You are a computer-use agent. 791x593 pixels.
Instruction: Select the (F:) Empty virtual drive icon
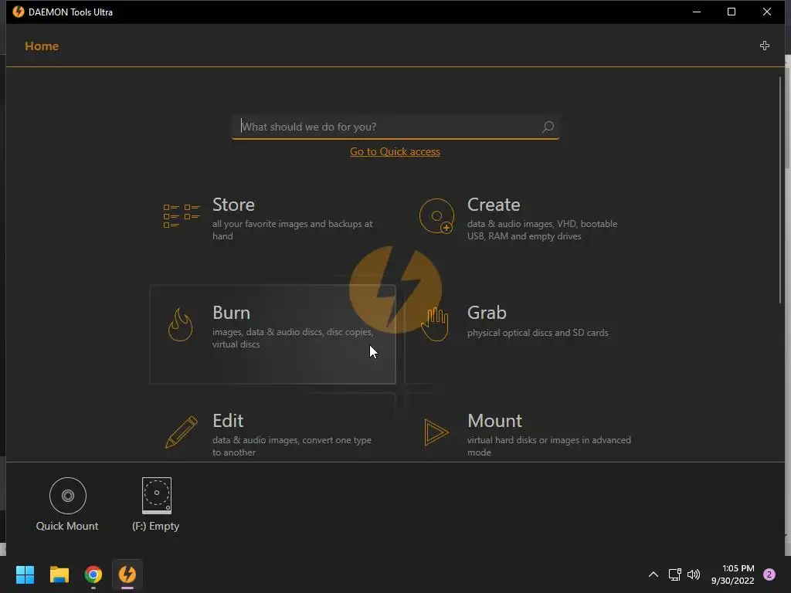[x=157, y=495]
